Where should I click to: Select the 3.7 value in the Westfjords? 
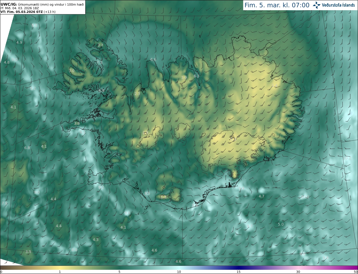pos(100,45)
